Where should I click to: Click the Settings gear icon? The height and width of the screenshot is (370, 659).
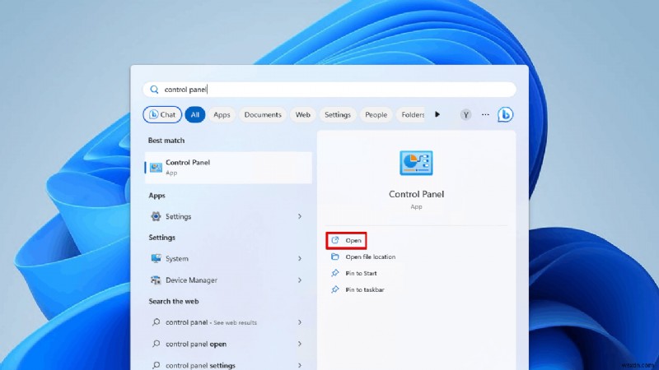[x=156, y=216]
